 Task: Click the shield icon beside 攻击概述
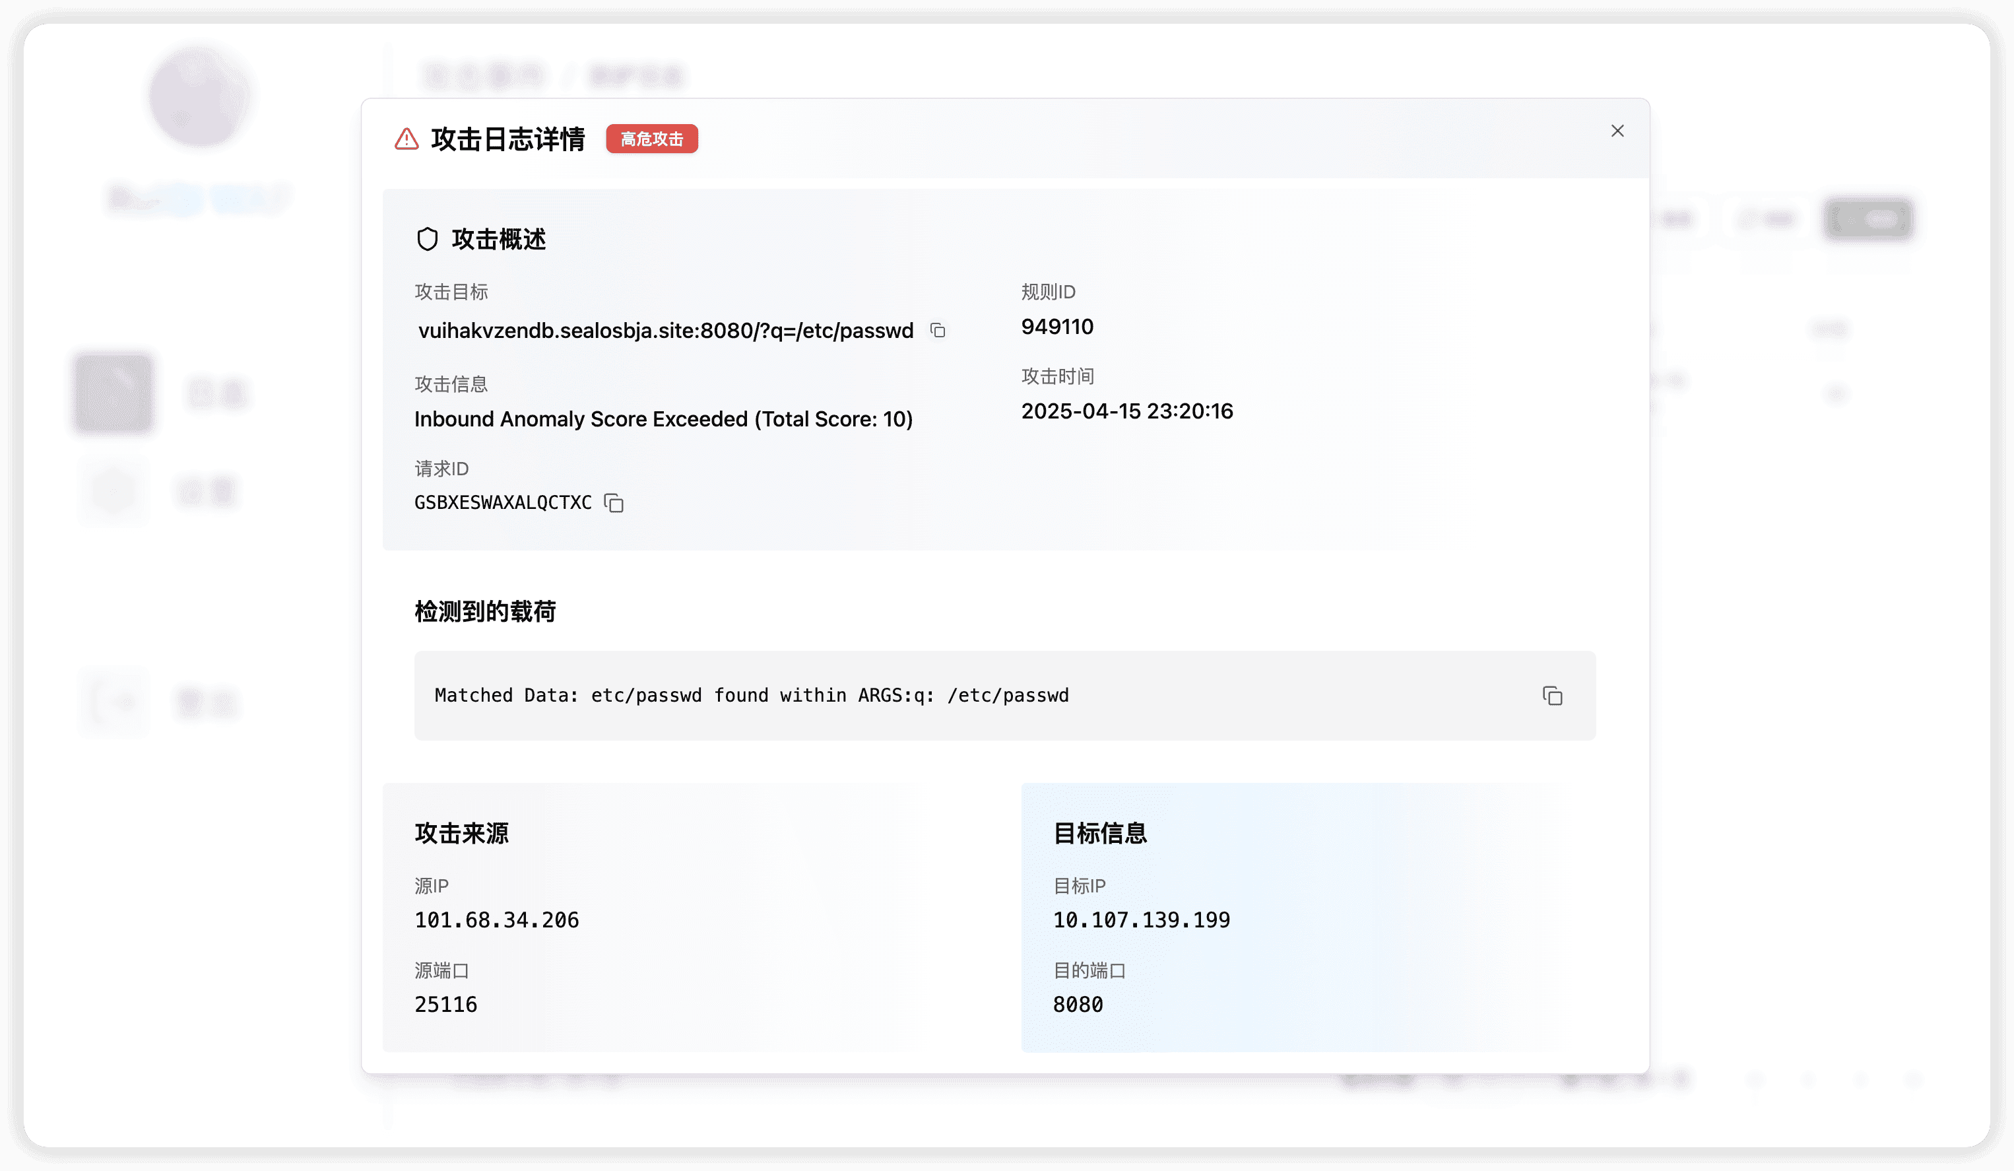(x=428, y=239)
